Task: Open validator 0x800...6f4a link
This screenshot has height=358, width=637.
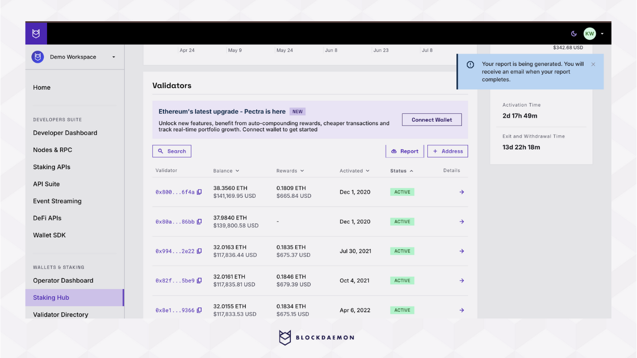Action: coord(175,192)
